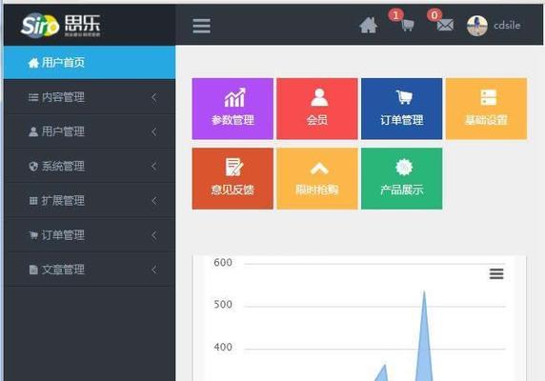Screen dimensions: 545x381
Task: Open 文章管理 in the sidebar
Action: pos(90,270)
